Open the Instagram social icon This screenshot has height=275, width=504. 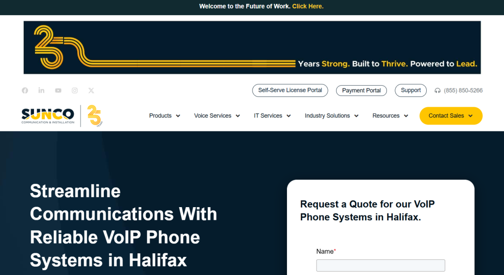(75, 91)
